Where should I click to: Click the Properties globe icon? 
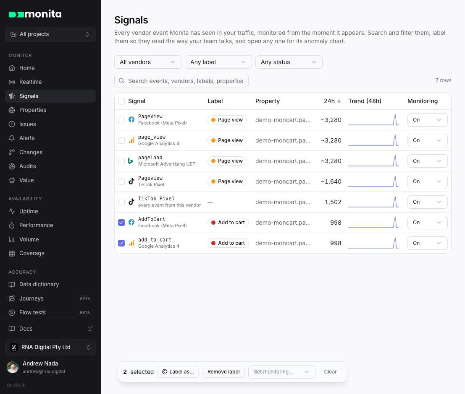12,110
